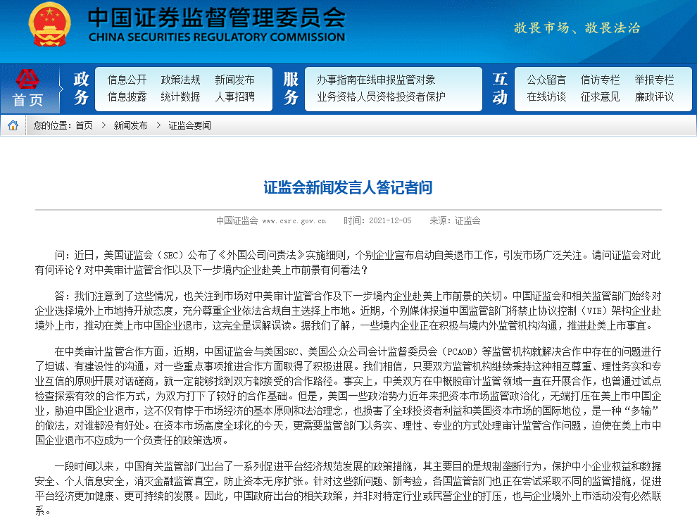Open 公众留言 in the 互动 menu
697x519 pixels.
pos(546,80)
